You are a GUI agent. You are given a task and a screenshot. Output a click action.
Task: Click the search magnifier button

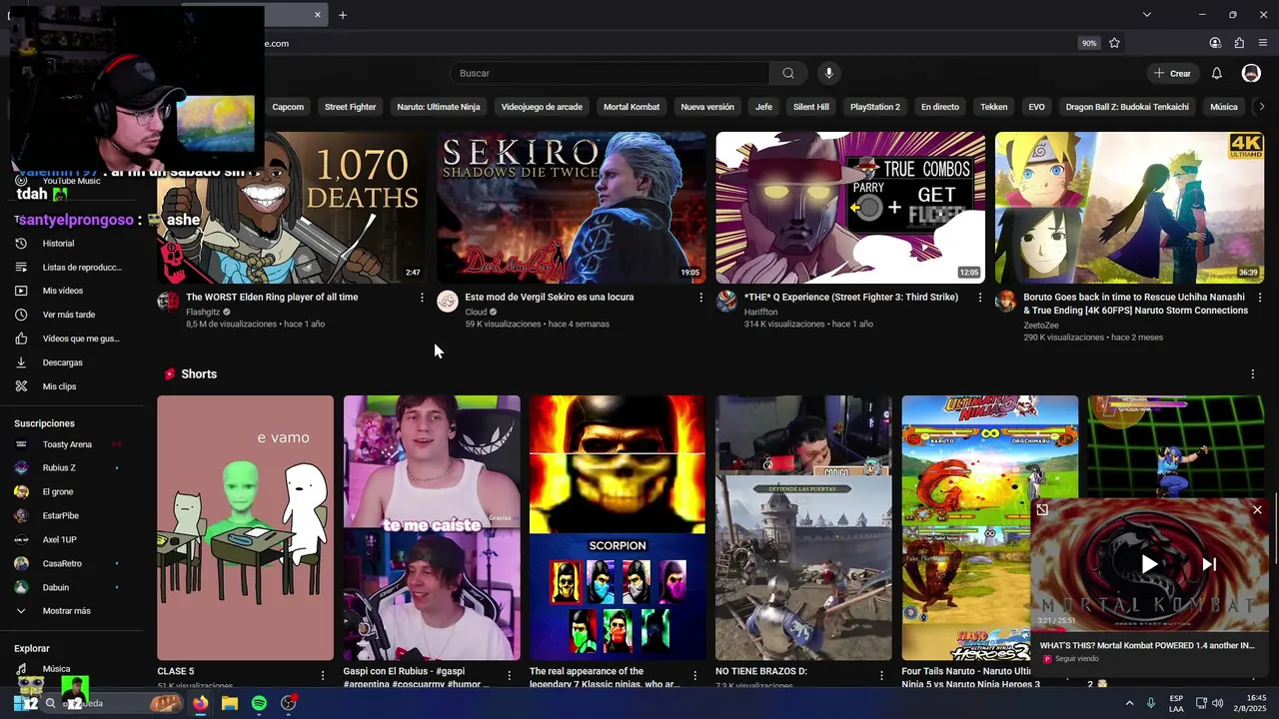[x=788, y=73]
